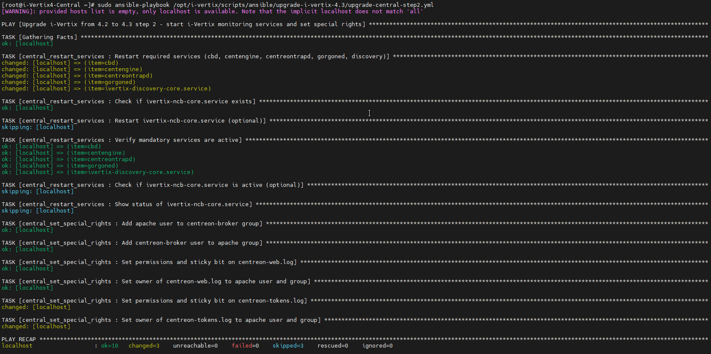Click 'Show status of ivertix-ncb-core.service' task

[x=355, y=204]
